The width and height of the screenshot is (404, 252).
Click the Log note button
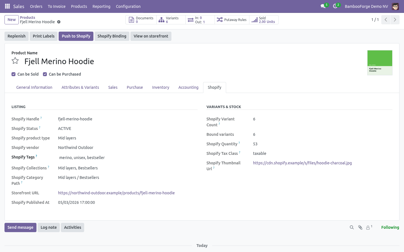click(49, 227)
